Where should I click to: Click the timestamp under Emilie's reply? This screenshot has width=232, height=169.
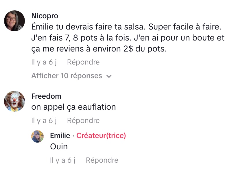click(x=63, y=160)
